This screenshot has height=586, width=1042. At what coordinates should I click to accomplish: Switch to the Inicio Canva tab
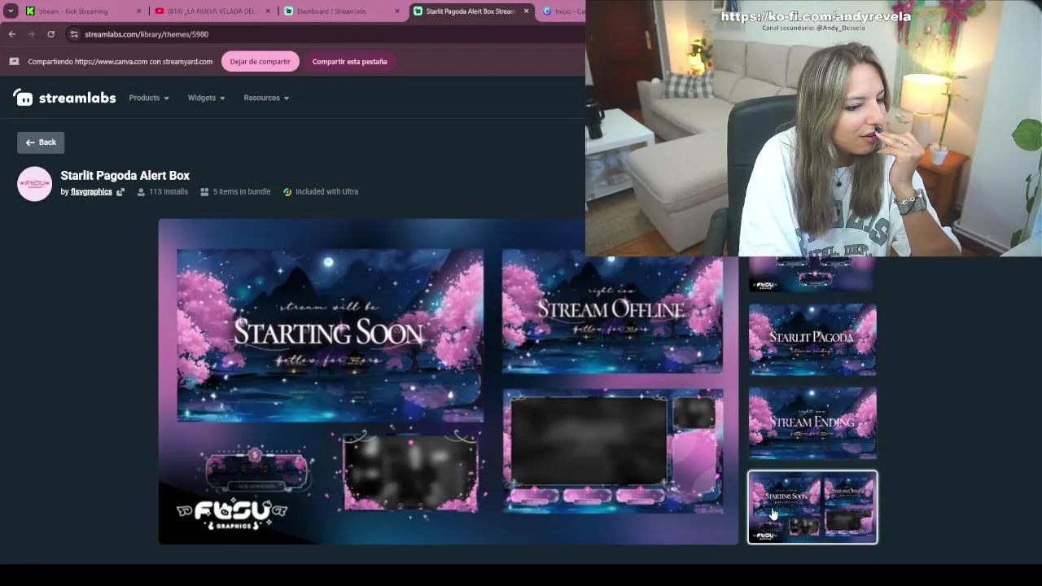coord(563,11)
